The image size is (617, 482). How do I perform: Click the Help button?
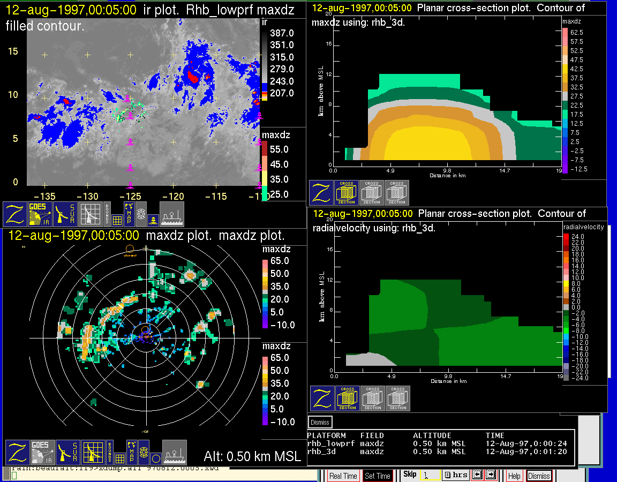tap(514, 476)
